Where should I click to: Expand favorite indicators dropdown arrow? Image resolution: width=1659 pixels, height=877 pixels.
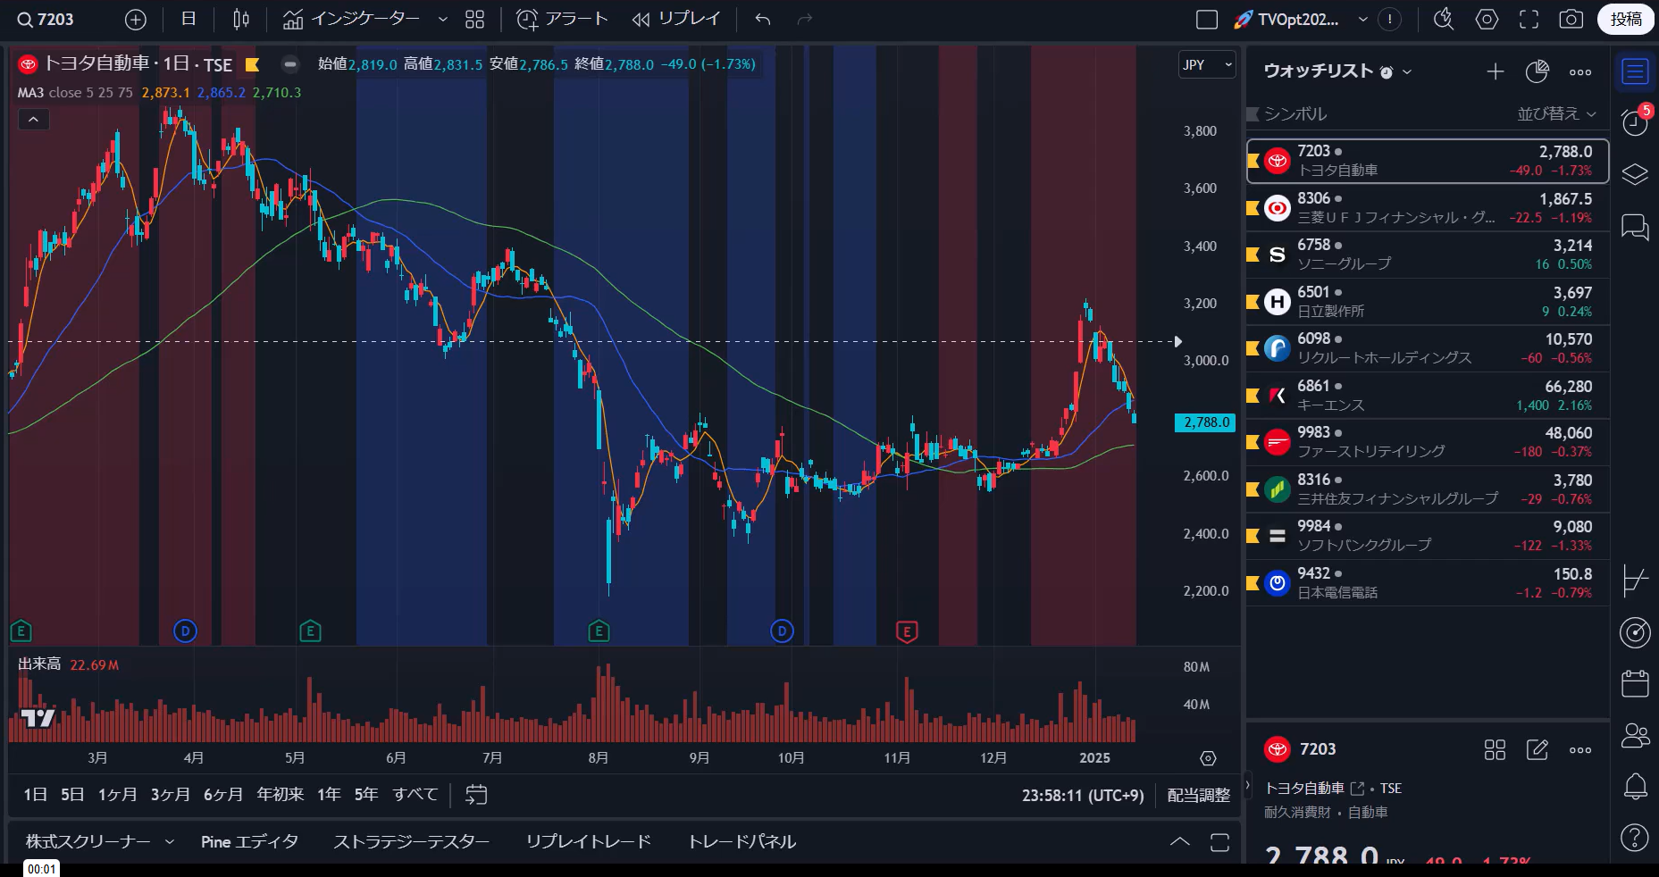click(442, 20)
